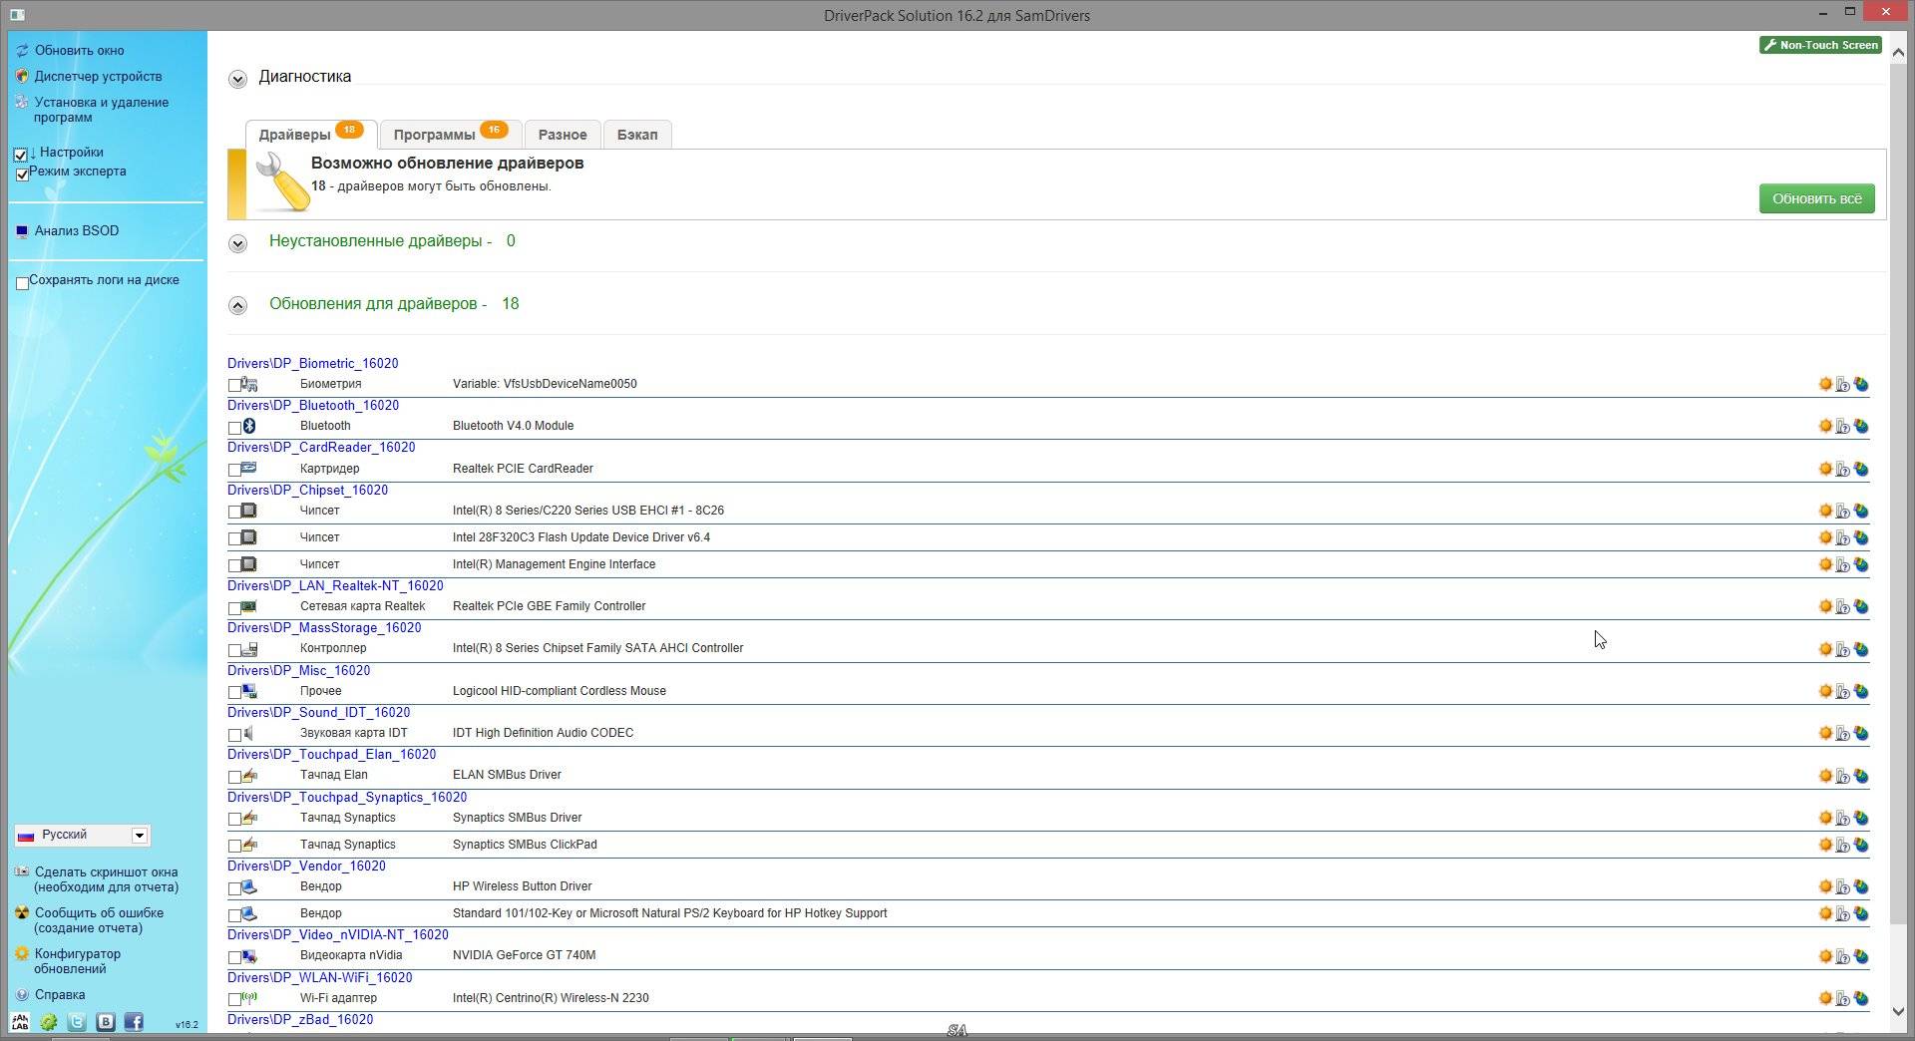The image size is (1915, 1041).
Task: Click Сообщить об ошибке
Action: pyautogui.click(x=99, y=920)
